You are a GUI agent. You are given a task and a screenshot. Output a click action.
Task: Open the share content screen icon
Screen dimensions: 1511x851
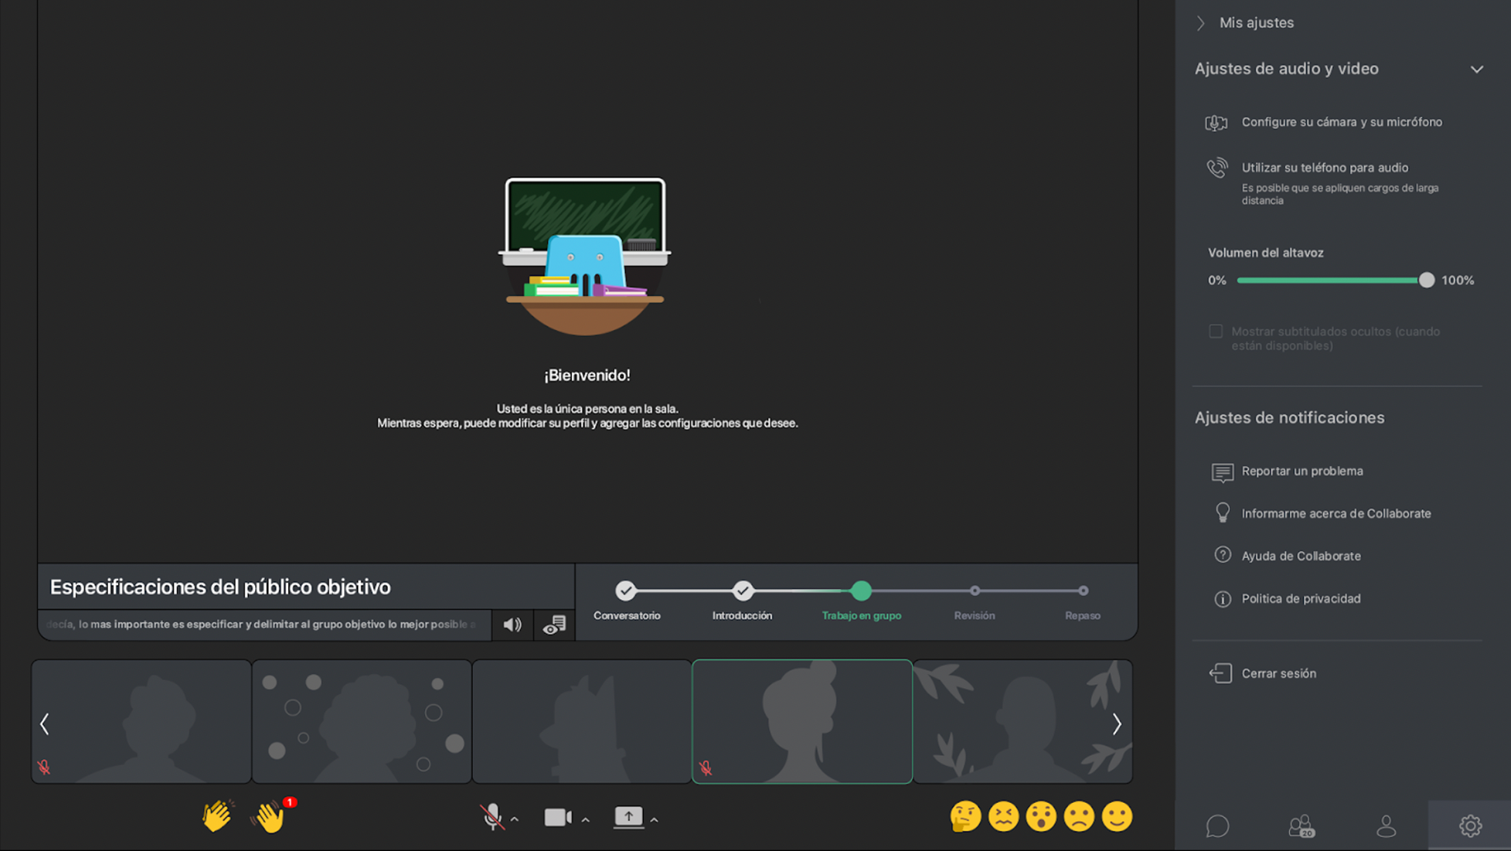click(628, 817)
